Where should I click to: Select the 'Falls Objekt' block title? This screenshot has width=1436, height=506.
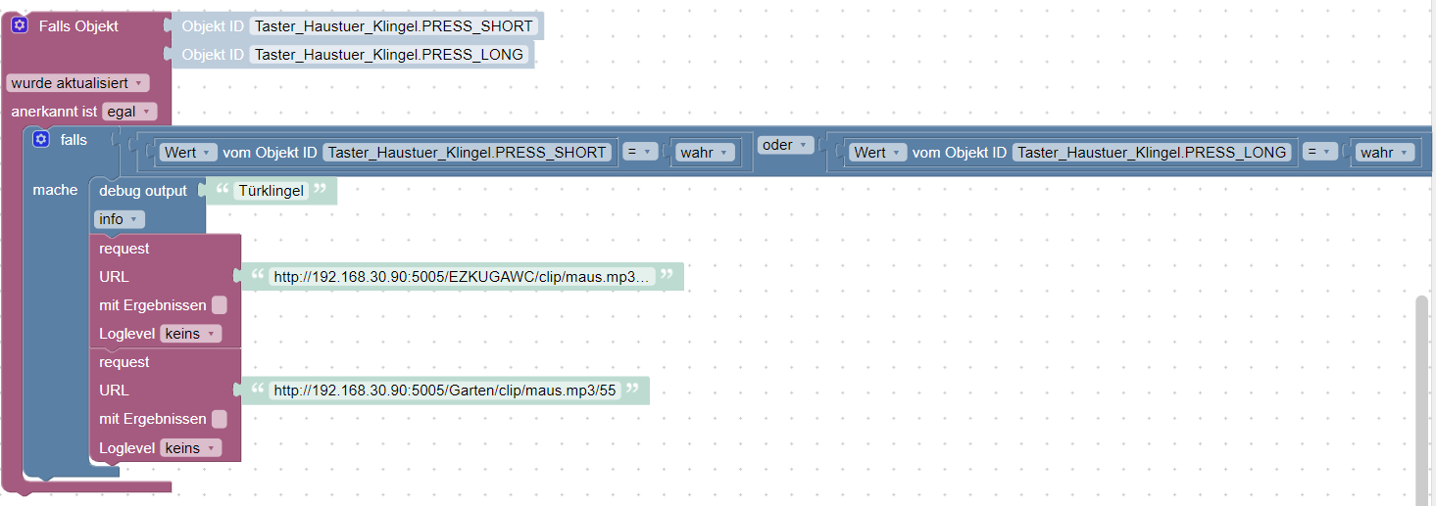click(78, 26)
